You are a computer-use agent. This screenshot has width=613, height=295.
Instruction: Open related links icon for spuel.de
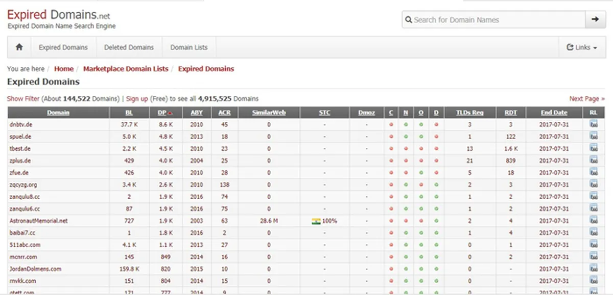pyautogui.click(x=593, y=137)
